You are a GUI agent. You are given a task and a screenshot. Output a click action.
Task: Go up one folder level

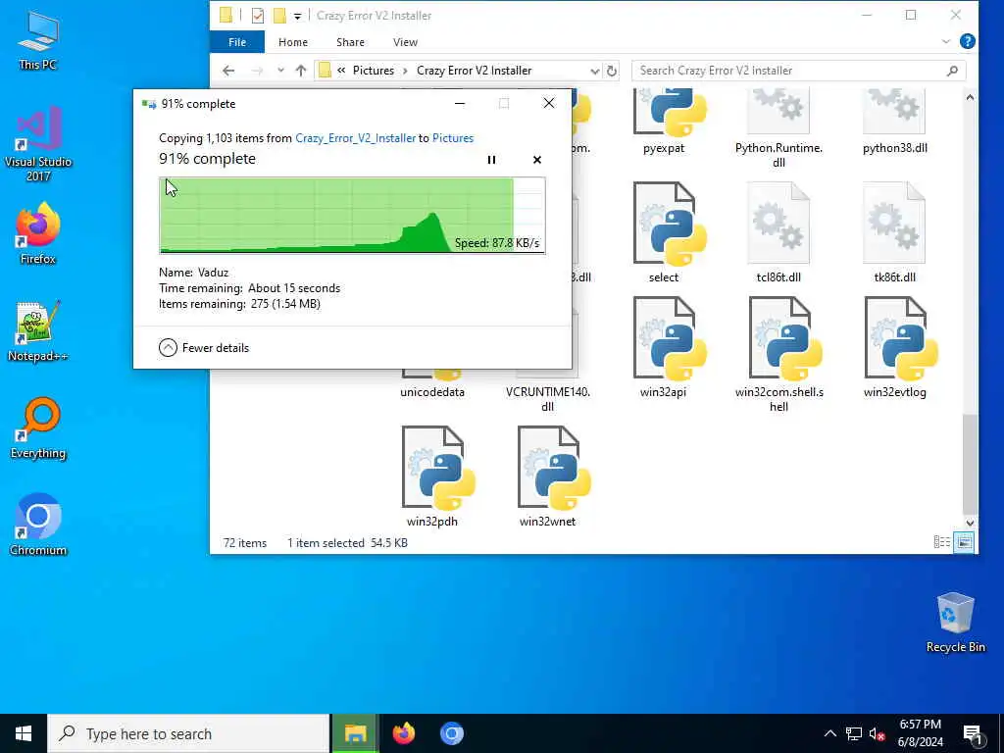click(301, 71)
